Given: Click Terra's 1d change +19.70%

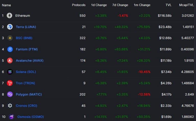Looking at the screenshot, I should pyautogui.click(x=100, y=27).
